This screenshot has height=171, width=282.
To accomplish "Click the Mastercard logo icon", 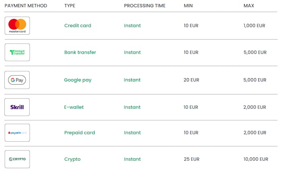I will (x=17, y=26).
